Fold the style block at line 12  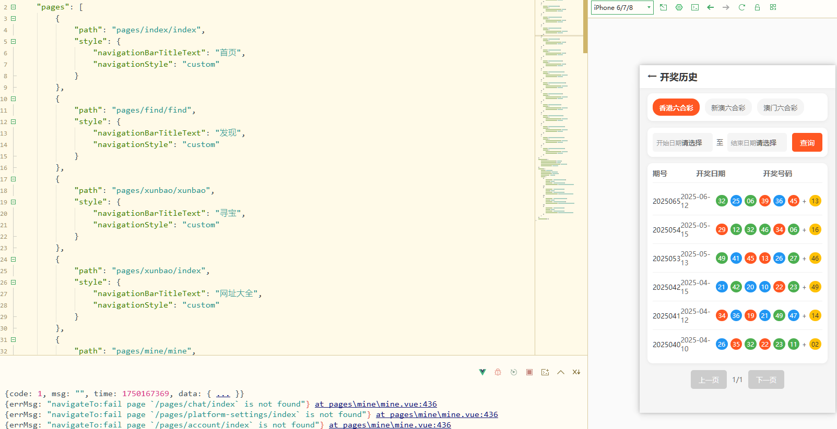[x=14, y=121]
